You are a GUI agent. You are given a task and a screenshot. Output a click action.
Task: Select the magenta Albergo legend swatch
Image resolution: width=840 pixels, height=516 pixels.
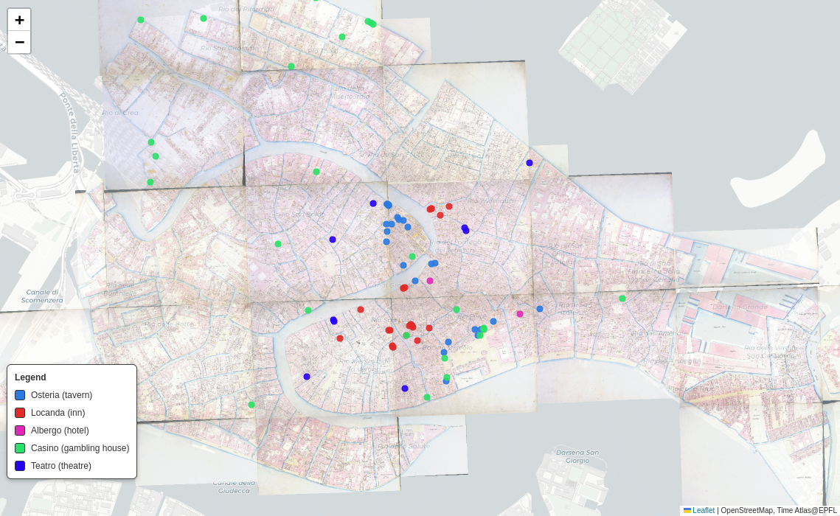click(x=20, y=430)
